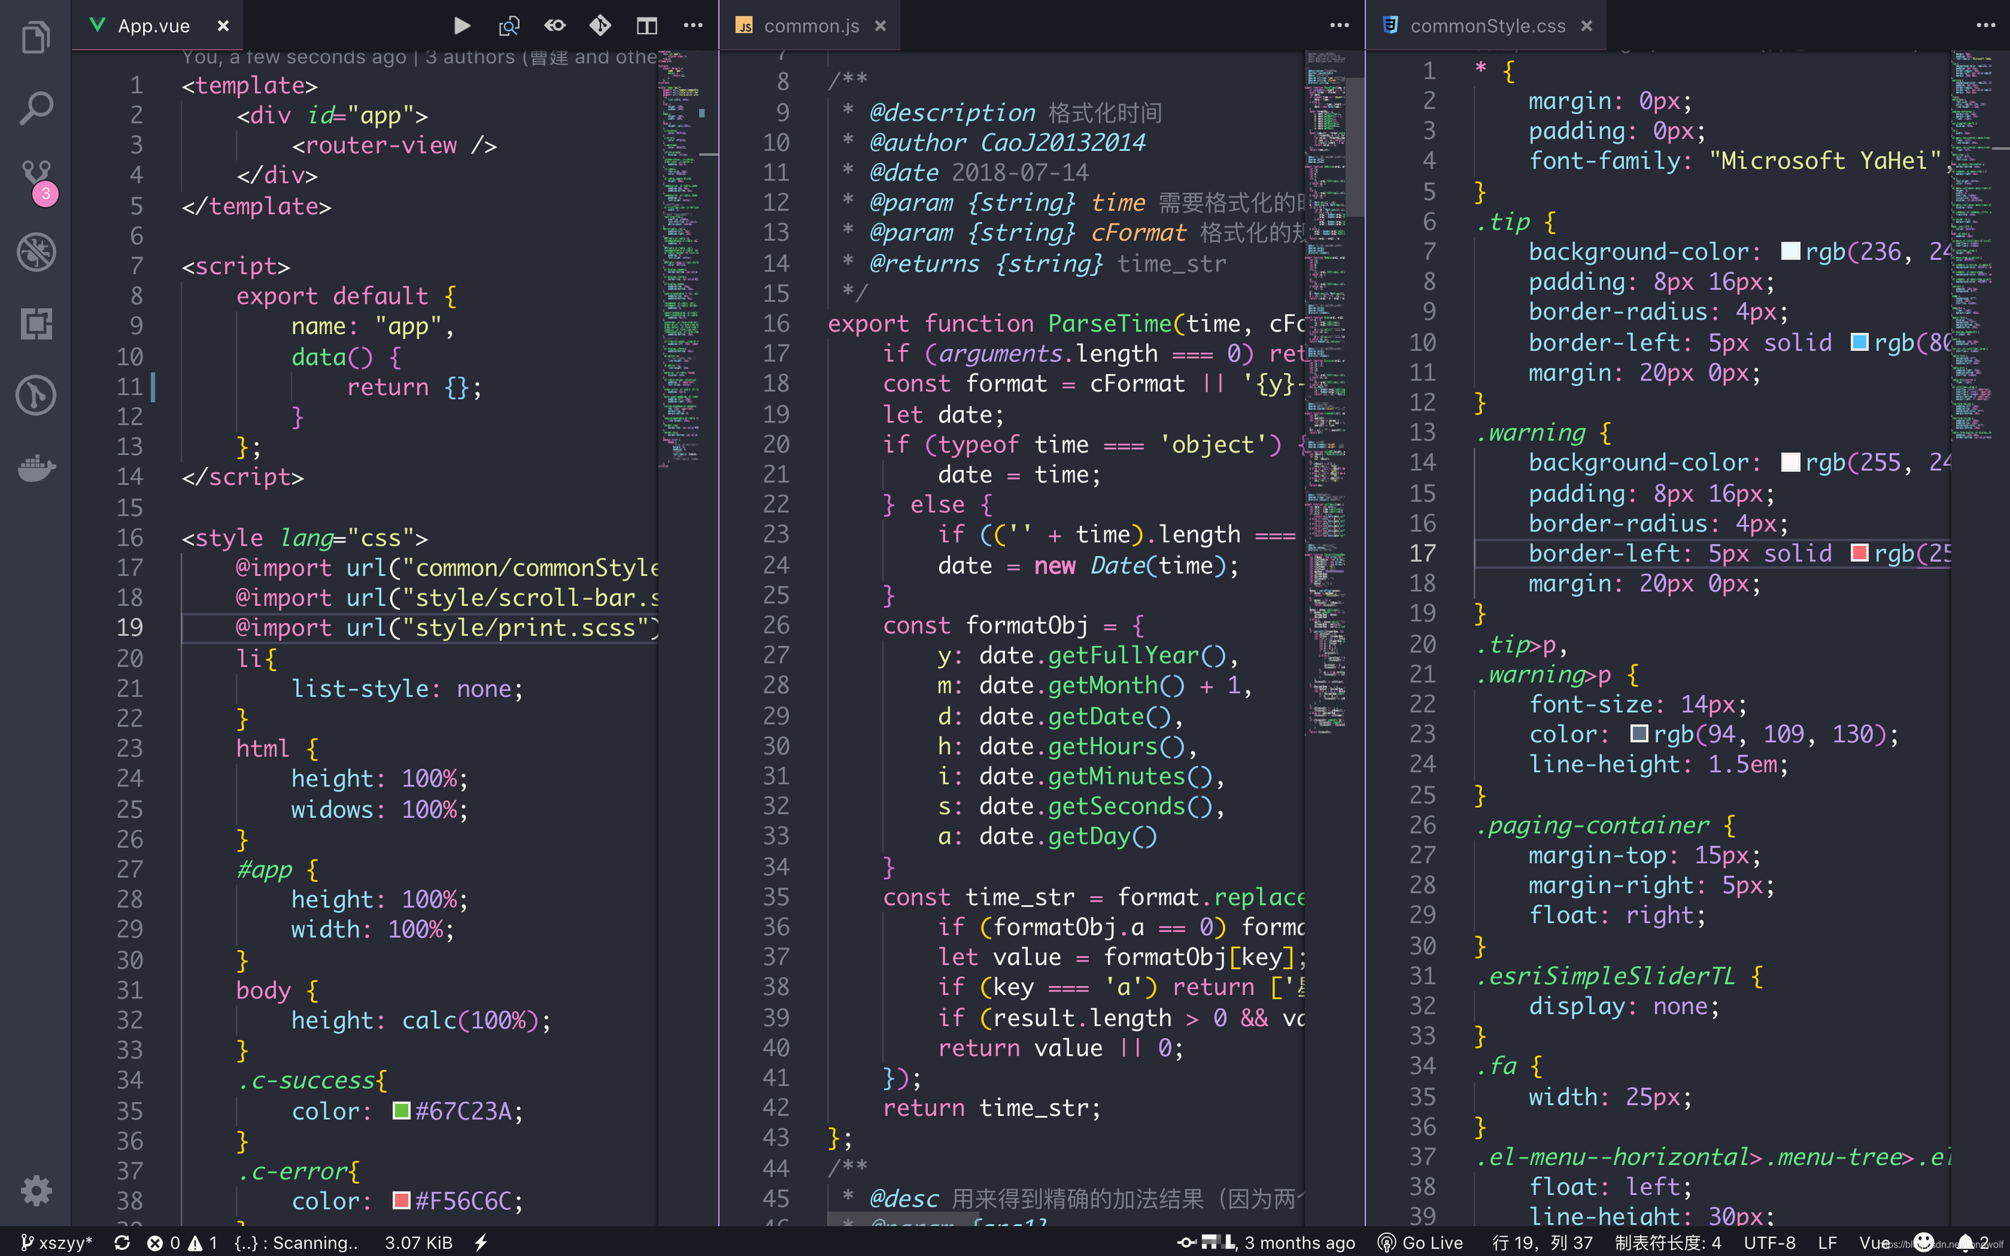This screenshot has width=2010, height=1256.
Task: Click the rgb(94, 109, 130) color swatch
Action: 1639,733
